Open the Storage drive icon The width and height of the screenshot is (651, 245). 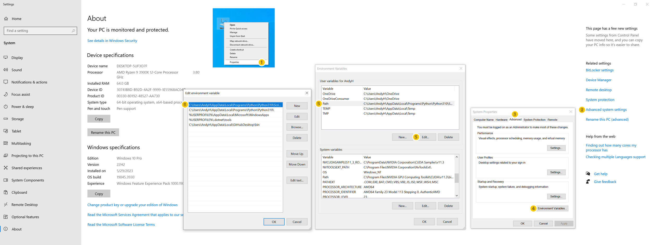pos(6,119)
